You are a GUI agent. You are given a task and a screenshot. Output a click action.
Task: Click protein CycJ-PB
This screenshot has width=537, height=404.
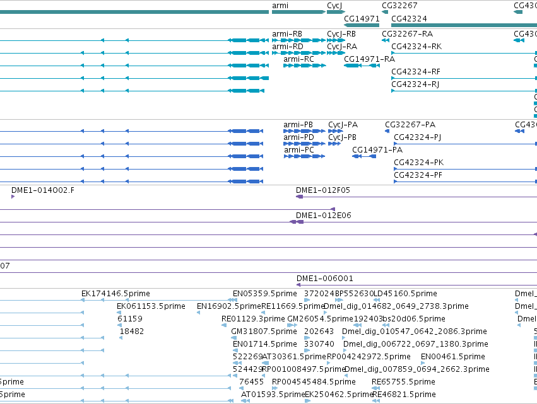coord(334,144)
